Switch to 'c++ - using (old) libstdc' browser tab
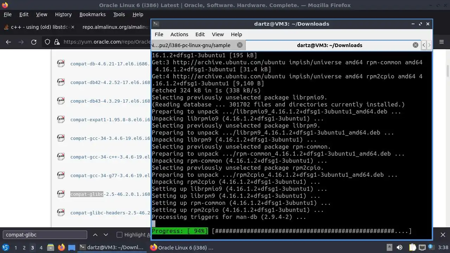The image size is (450, 253). tap(39, 27)
